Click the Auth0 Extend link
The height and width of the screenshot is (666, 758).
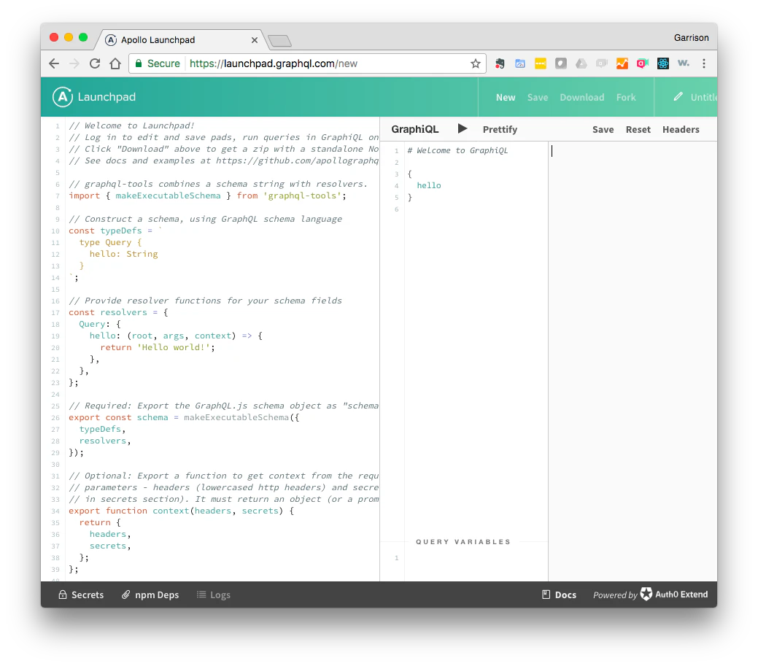pyautogui.click(x=674, y=594)
